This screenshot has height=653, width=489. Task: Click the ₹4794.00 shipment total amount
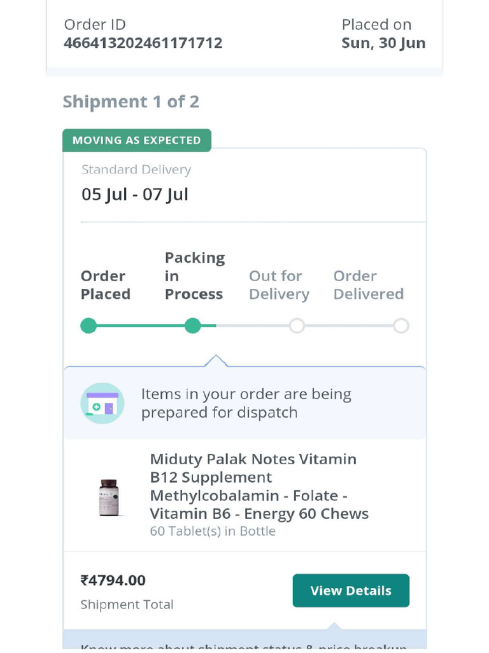click(x=113, y=580)
